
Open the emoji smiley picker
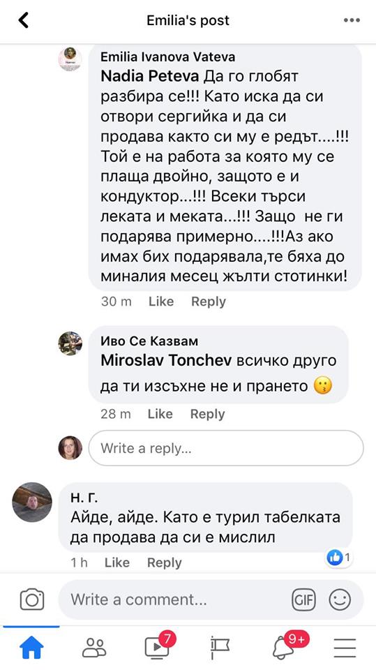pyautogui.click(x=340, y=600)
